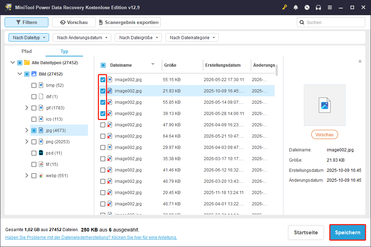Image resolution: width=371 pixels, height=247 pixels.
Task: Expand the jpg (4673) node
Action: 27,130
